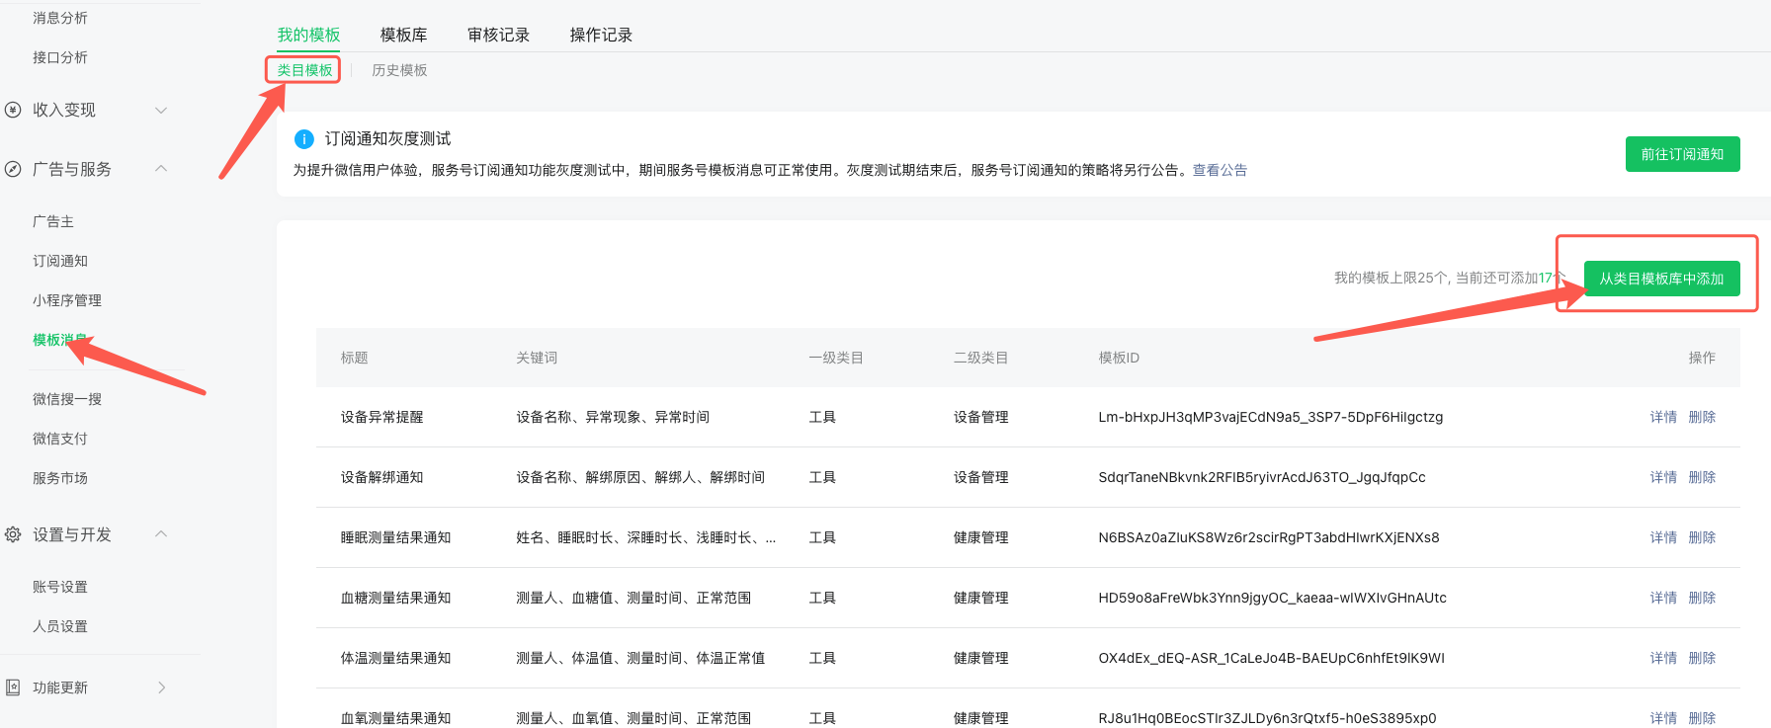Screen dimensions: 1771x728
Task: Click the 广告与服务 compass icon
Action: pyautogui.click(x=13, y=169)
